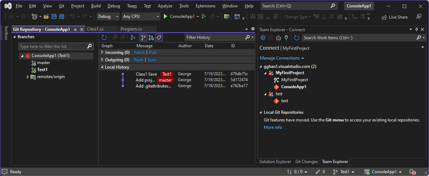Close the Git Repository - ConsoleApp1 tab
429x176 pixels.
(x=81, y=29)
